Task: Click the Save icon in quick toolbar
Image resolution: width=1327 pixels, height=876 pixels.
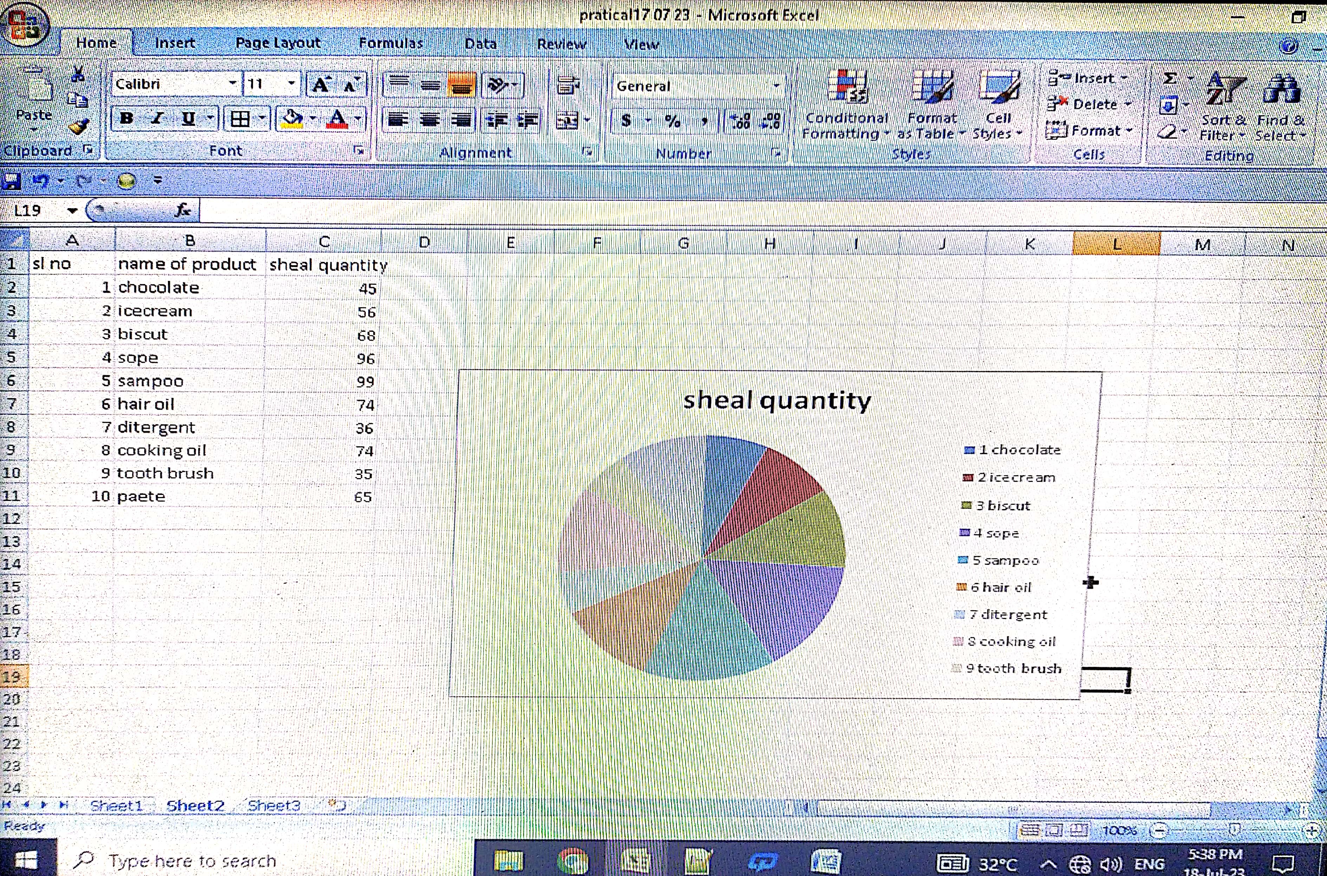Action: click(x=11, y=181)
